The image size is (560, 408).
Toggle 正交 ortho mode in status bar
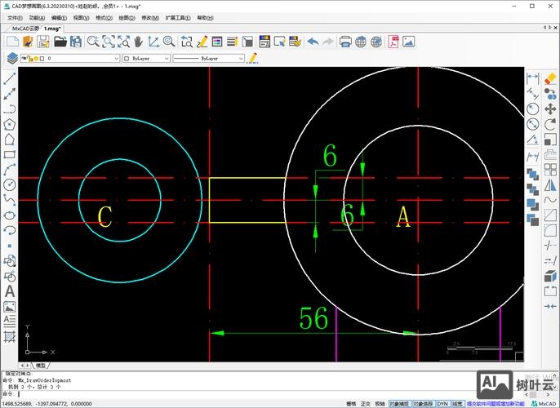[x=365, y=403]
